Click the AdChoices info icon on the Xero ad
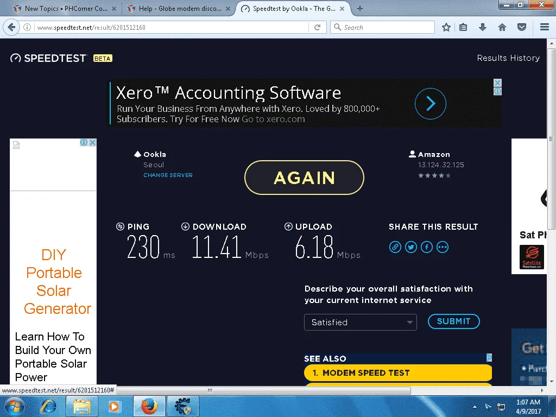556x417 pixels. 497,91
